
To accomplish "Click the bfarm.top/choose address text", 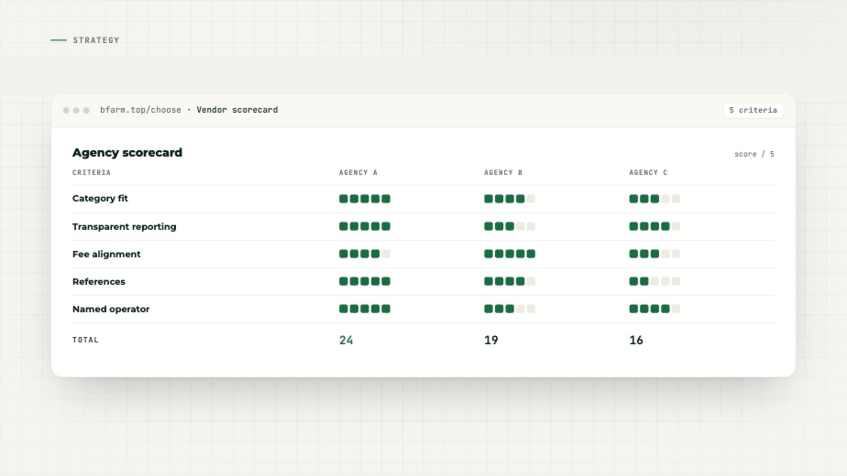I will tap(140, 110).
